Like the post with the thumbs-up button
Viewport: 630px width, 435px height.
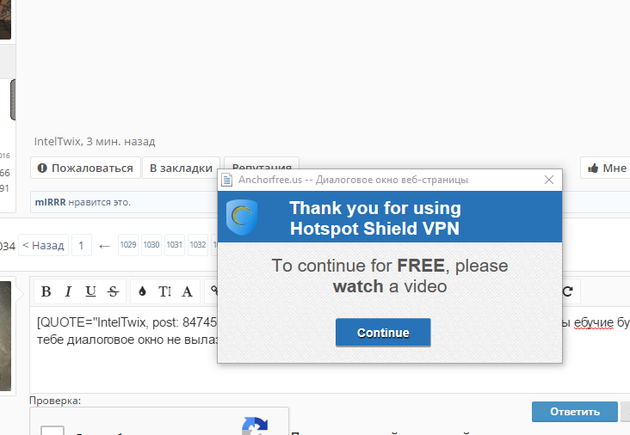(x=606, y=168)
